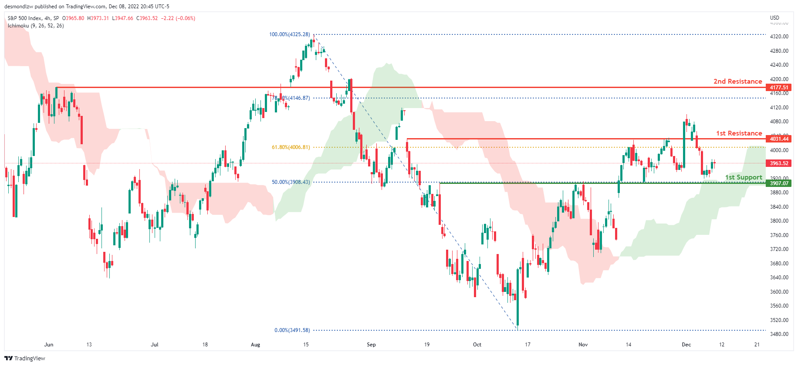Click the current price tag 3963.52 on the axis
Viewport: 798px width, 366px height.
pyautogui.click(x=779, y=163)
